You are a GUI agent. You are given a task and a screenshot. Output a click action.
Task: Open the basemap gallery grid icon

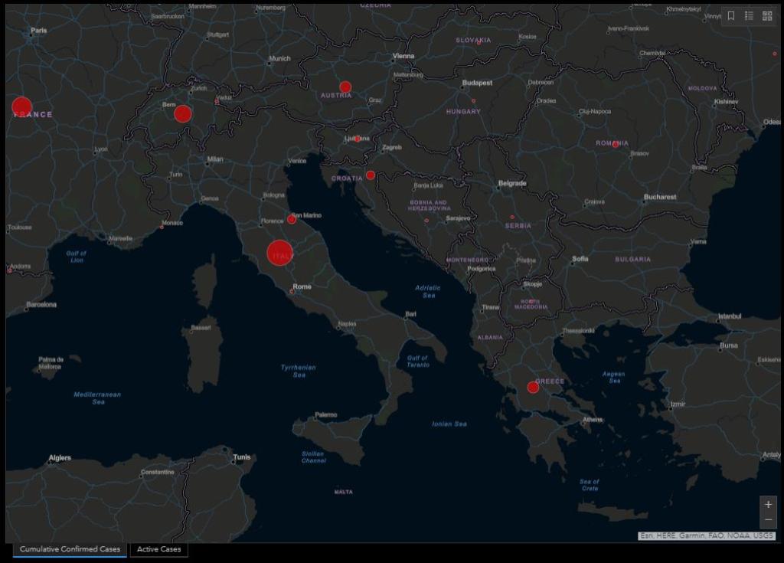pyautogui.click(x=767, y=16)
